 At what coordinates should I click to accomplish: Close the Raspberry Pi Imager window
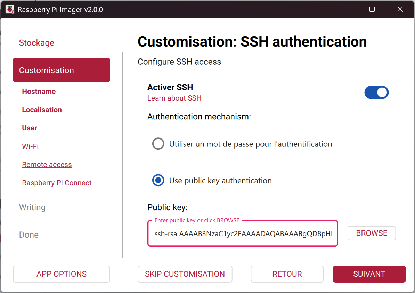click(x=400, y=9)
